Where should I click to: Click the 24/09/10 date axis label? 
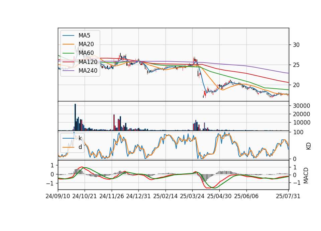click(58, 196)
